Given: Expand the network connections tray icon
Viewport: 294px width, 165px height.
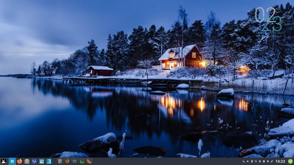Looking at the screenshot, I should click(268, 161).
